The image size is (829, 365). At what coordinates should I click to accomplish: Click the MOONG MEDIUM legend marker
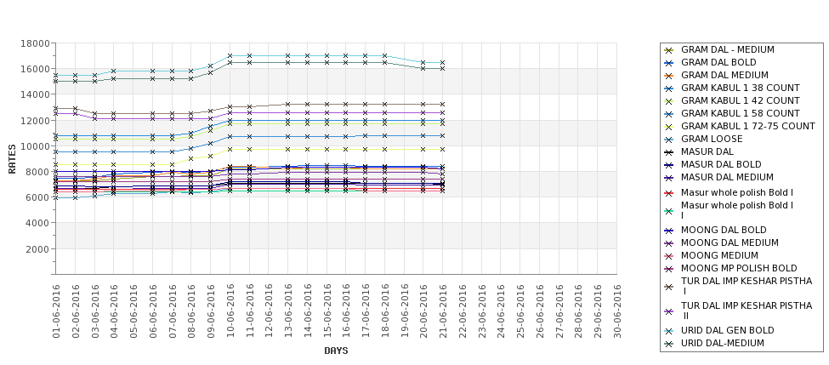(669, 256)
